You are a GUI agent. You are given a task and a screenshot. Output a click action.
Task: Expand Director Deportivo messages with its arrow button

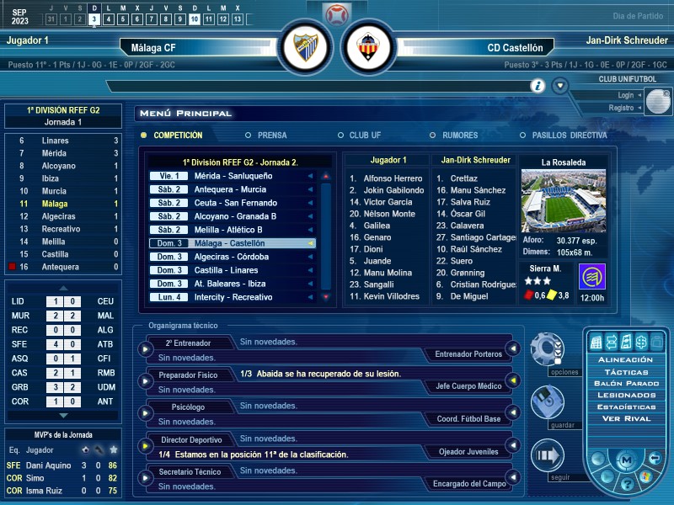(145, 446)
